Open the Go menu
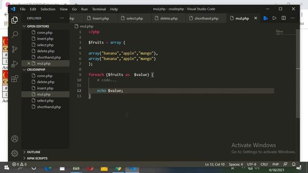308x173 pixels. pos(74,9)
